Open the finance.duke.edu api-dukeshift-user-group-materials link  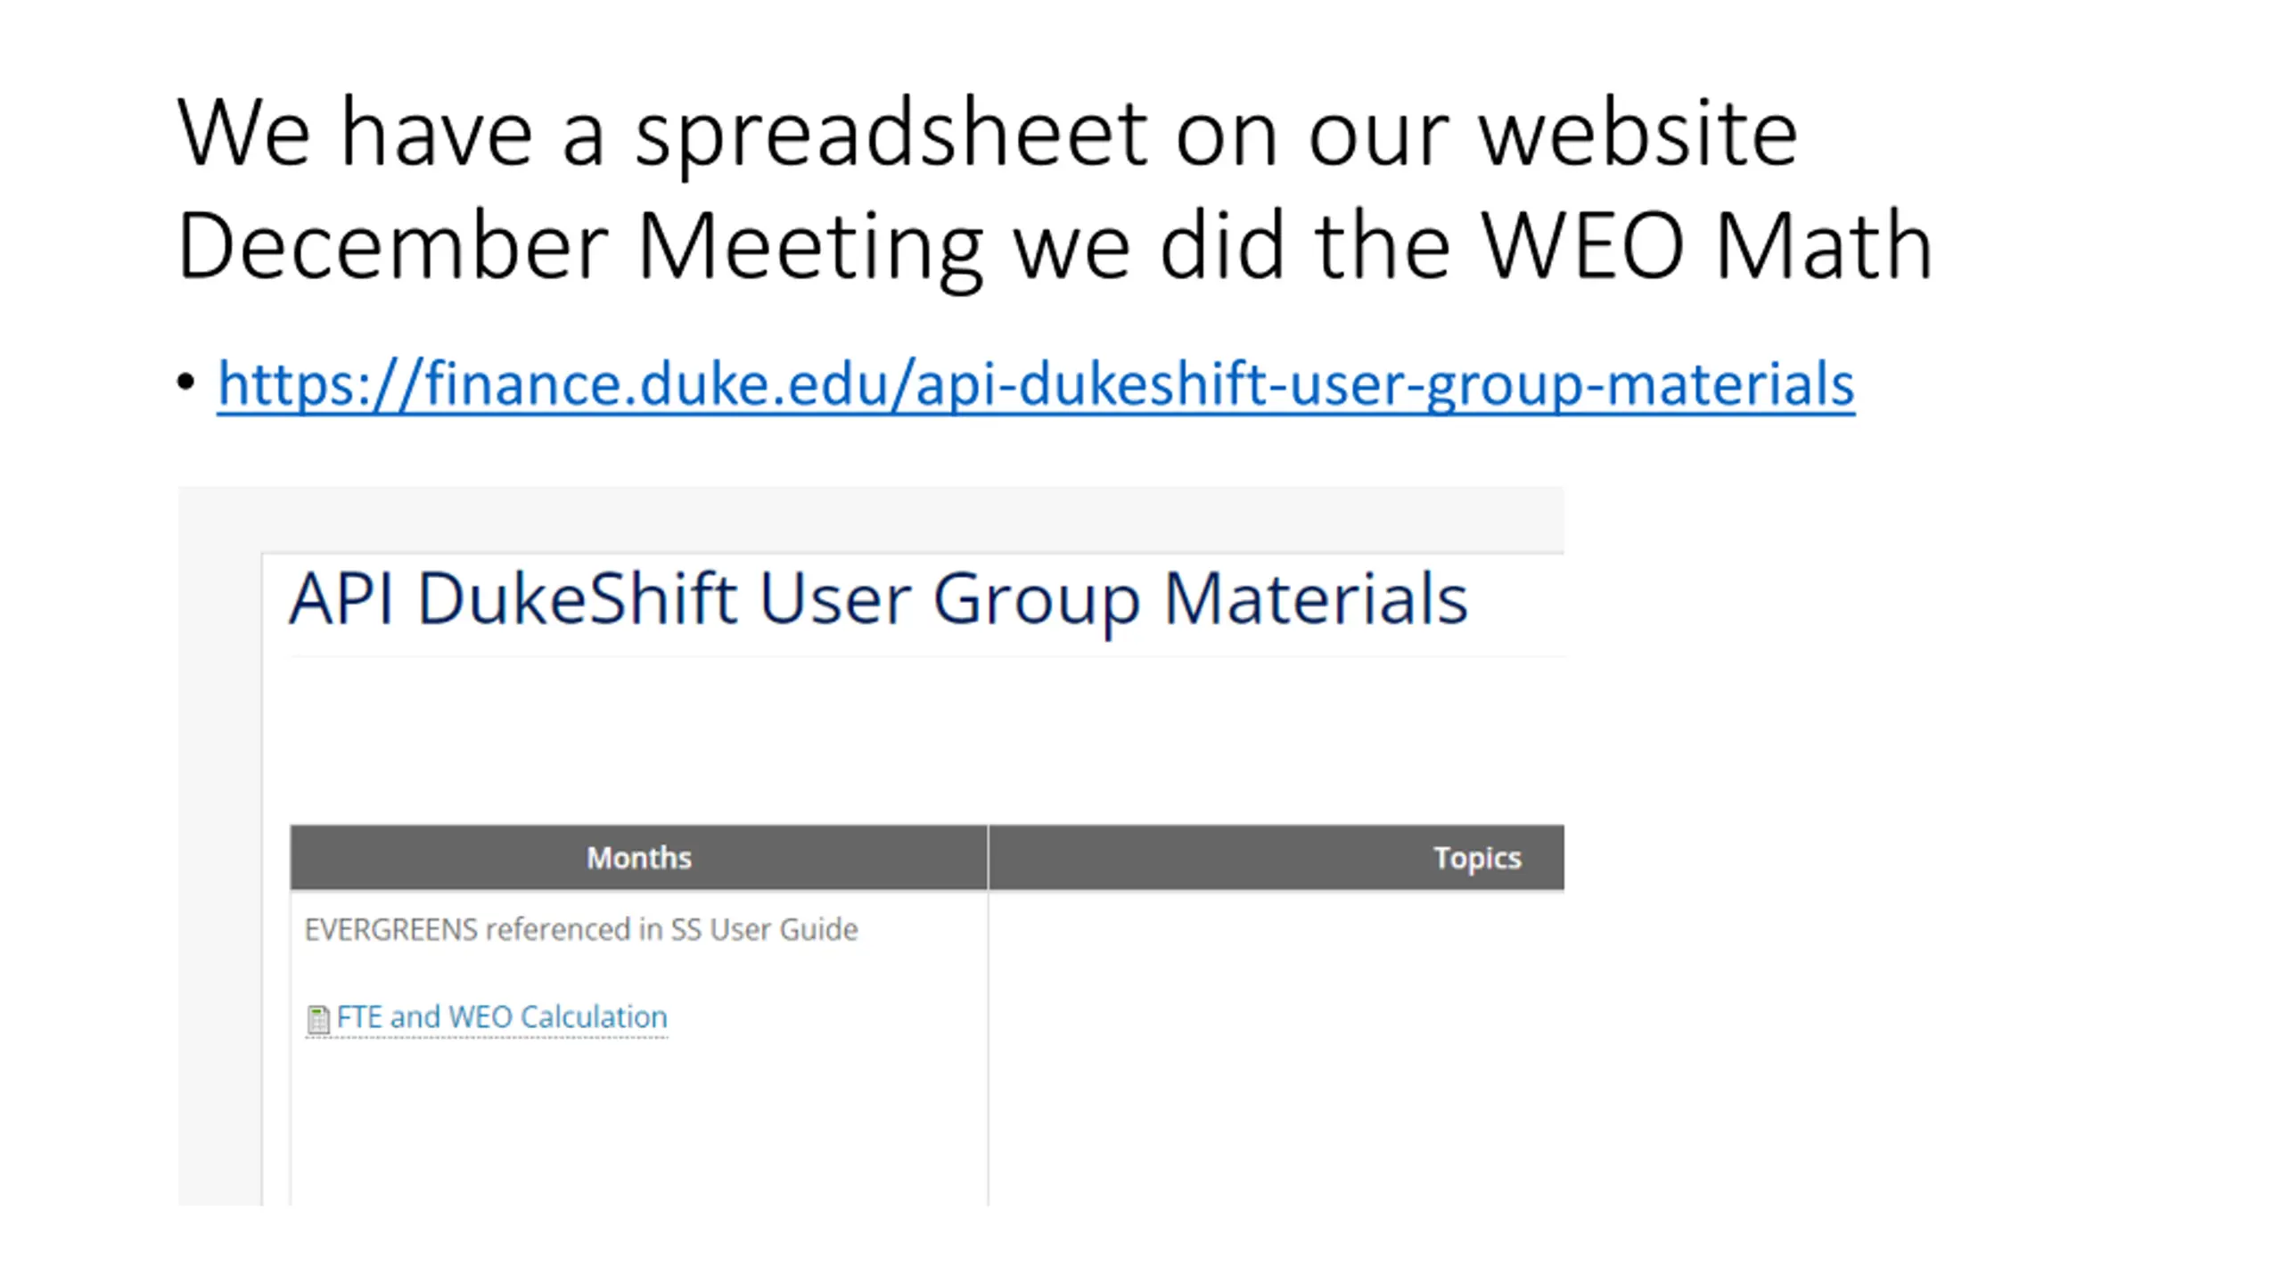[x=1036, y=384]
